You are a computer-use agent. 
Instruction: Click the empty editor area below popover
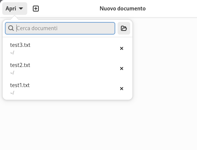point(68,124)
